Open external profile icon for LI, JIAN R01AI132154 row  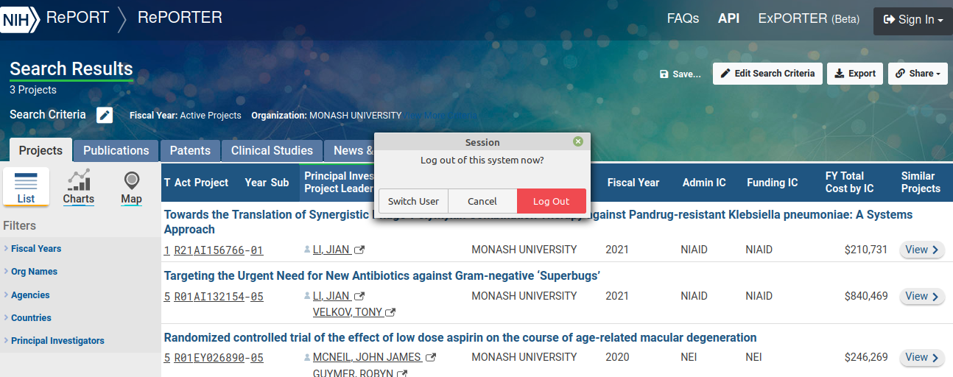click(359, 297)
